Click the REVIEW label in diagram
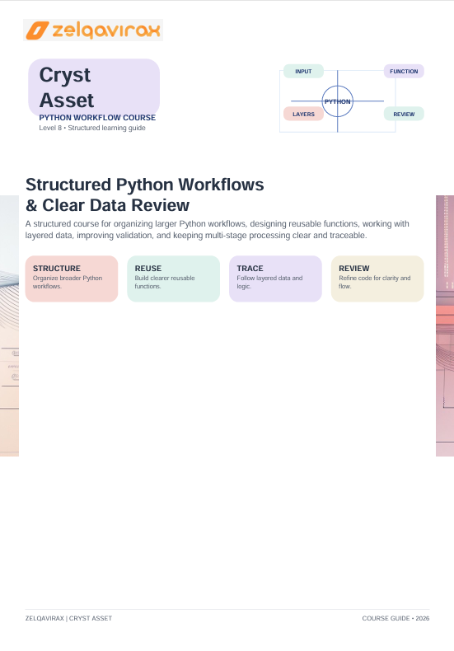454x651 pixels. tap(404, 115)
